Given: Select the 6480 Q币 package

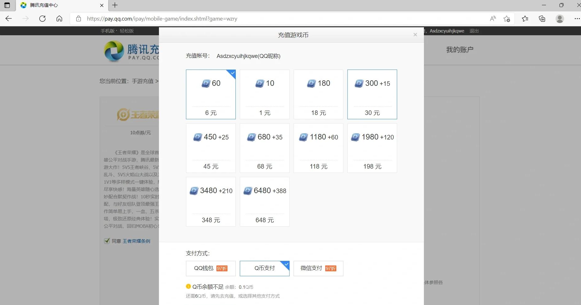Looking at the screenshot, I should point(264,202).
